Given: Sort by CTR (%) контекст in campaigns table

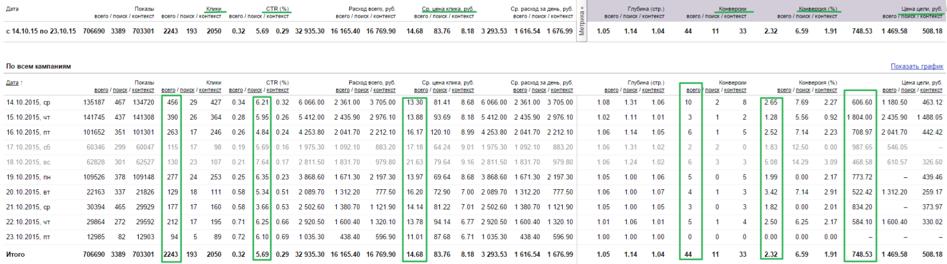Looking at the screenshot, I should click(x=278, y=90).
